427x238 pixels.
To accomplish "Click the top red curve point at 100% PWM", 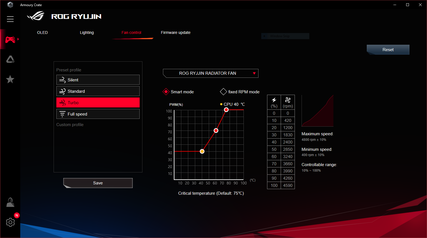I will [226, 110].
